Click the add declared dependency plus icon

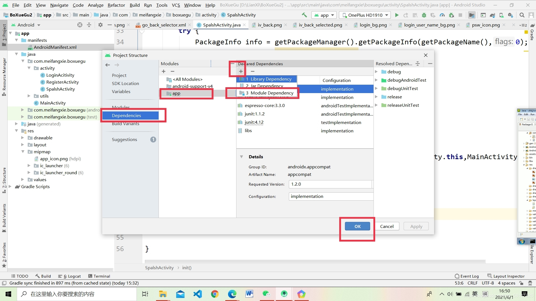point(241,71)
